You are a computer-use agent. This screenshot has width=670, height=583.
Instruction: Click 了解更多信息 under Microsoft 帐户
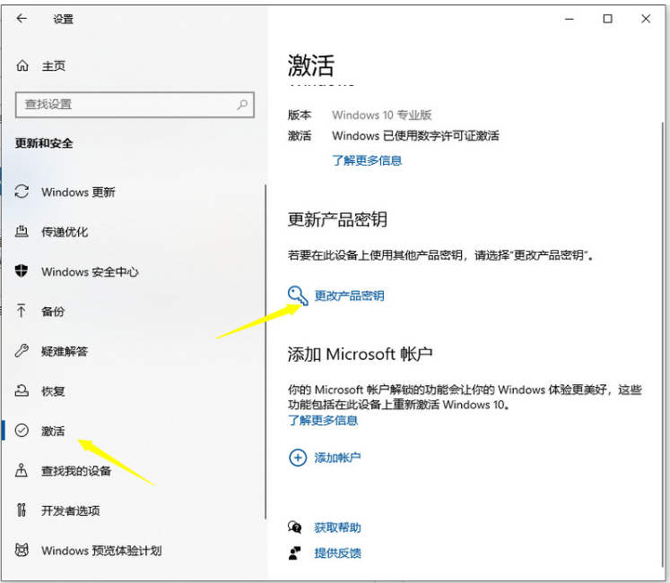pos(323,420)
